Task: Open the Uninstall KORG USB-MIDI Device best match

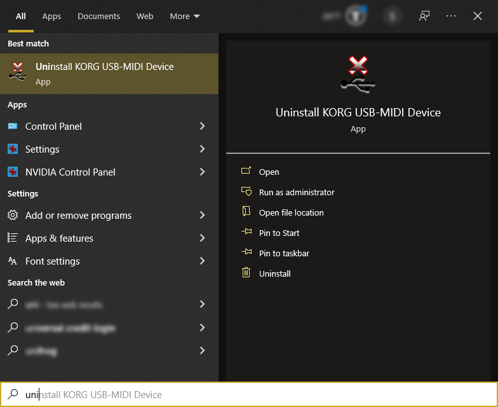Action: click(x=109, y=74)
